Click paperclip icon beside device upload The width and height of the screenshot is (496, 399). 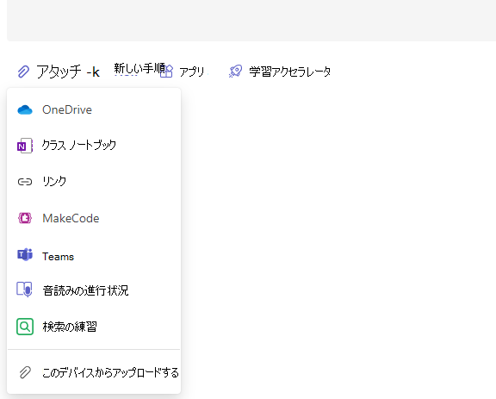click(x=25, y=372)
